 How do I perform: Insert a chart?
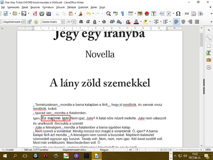pos(147,14)
